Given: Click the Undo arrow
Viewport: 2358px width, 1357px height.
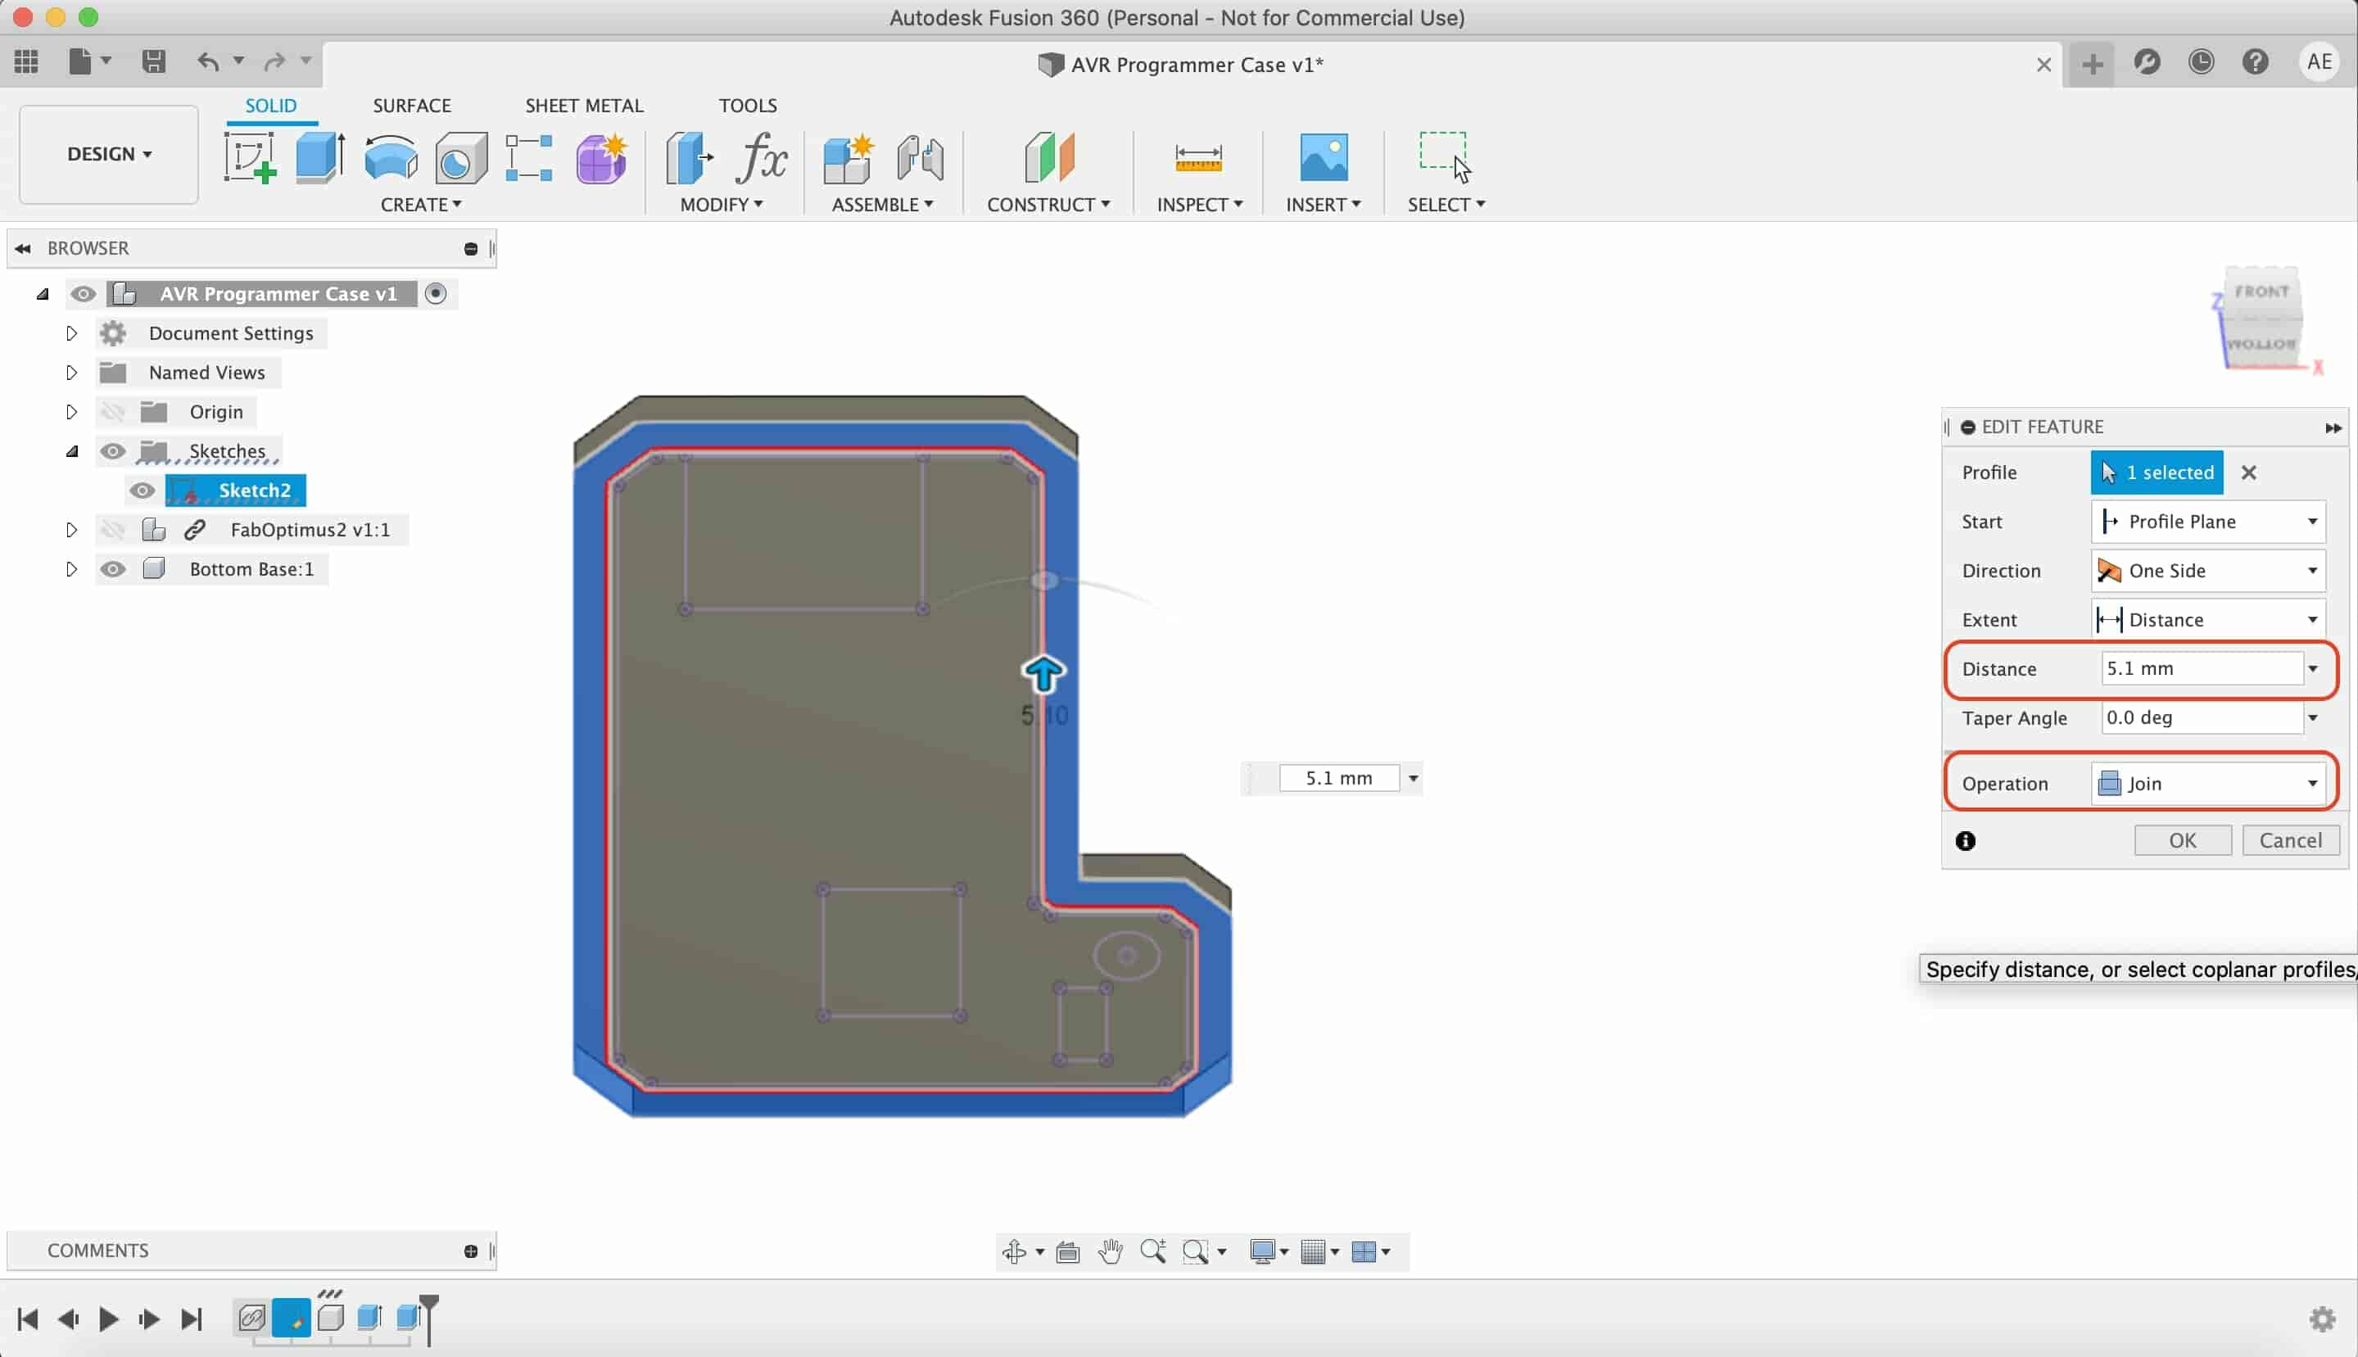Looking at the screenshot, I should (207, 61).
